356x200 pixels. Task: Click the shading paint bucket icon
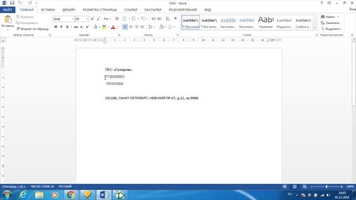click(161, 27)
